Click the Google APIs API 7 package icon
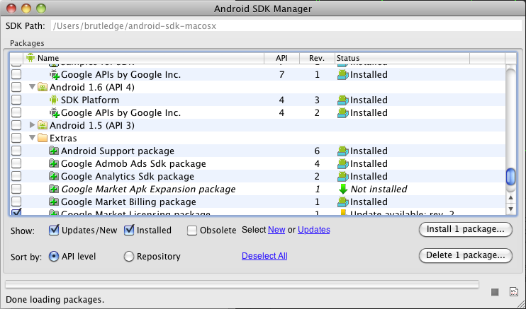 pos(55,75)
